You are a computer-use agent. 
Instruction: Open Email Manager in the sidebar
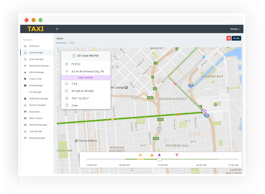tap(36, 86)
